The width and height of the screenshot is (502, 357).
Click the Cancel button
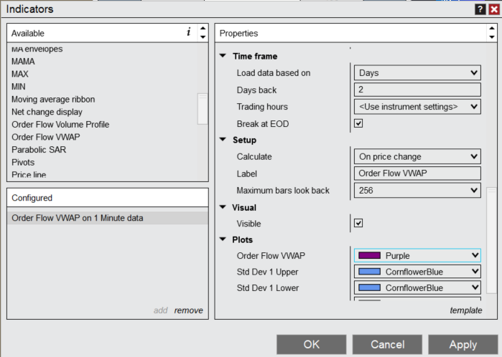coord(387,344)
